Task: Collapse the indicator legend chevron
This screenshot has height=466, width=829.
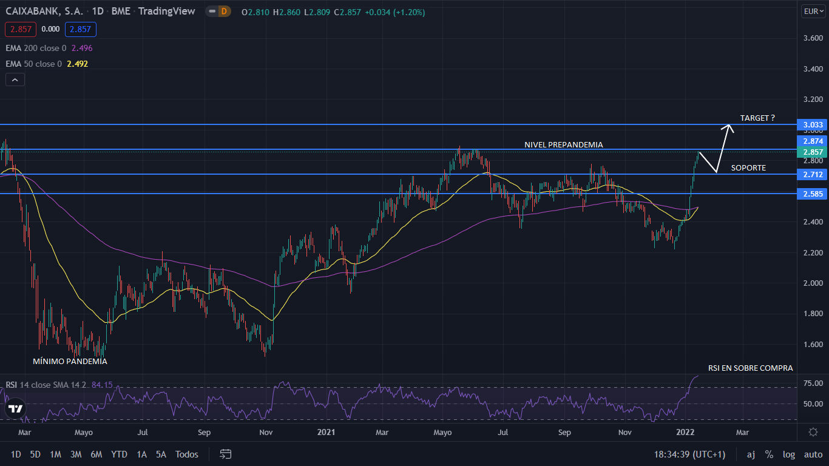Action: coord(15,79)
